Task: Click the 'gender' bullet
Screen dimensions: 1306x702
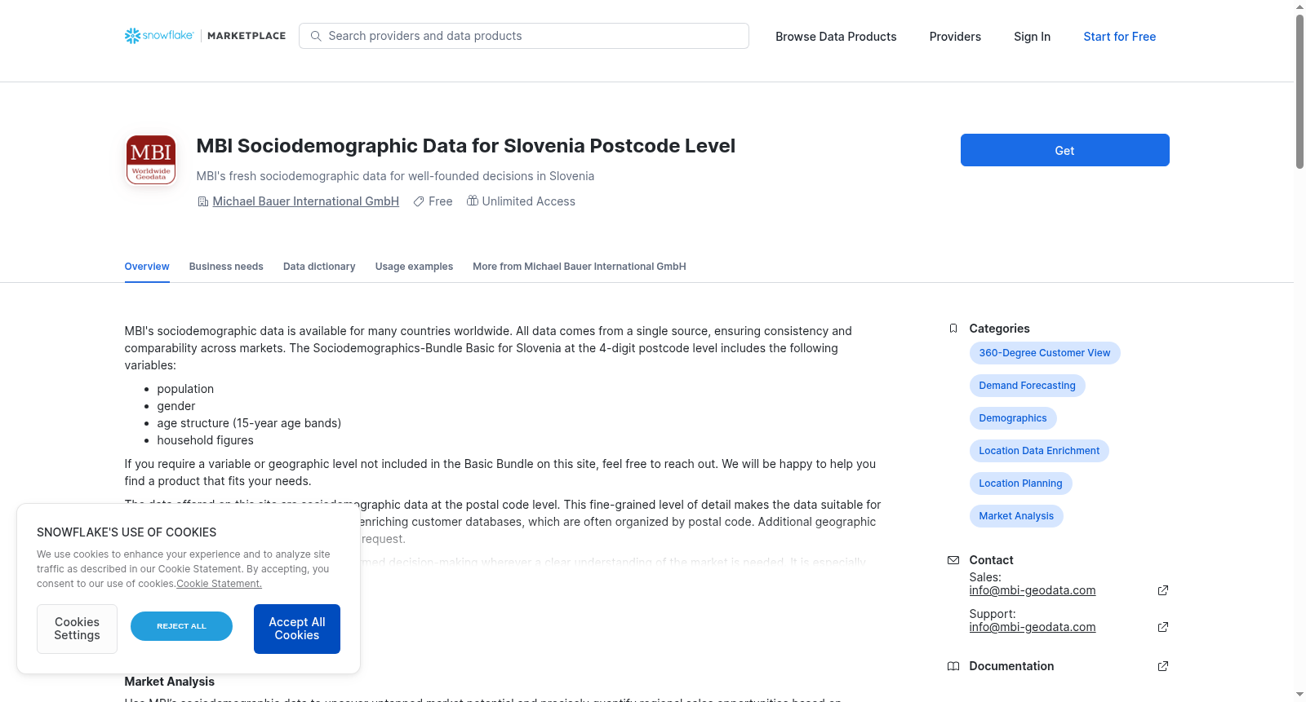Action: coord(176,406)
